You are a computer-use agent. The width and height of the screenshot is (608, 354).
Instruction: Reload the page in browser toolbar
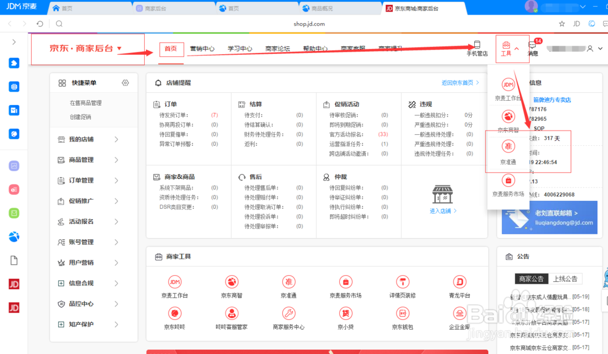click(x=40, y=24)
